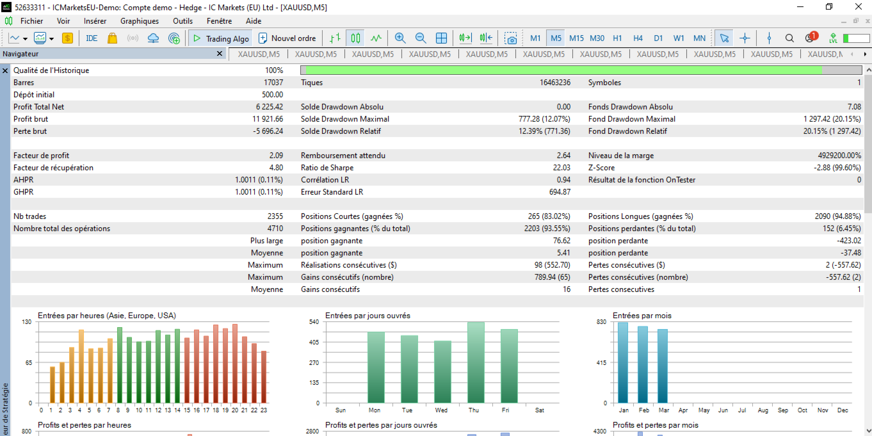Click the Nouvel ordre button
The height and width of the screenshot is (436, 872).
tap(287, 38)
